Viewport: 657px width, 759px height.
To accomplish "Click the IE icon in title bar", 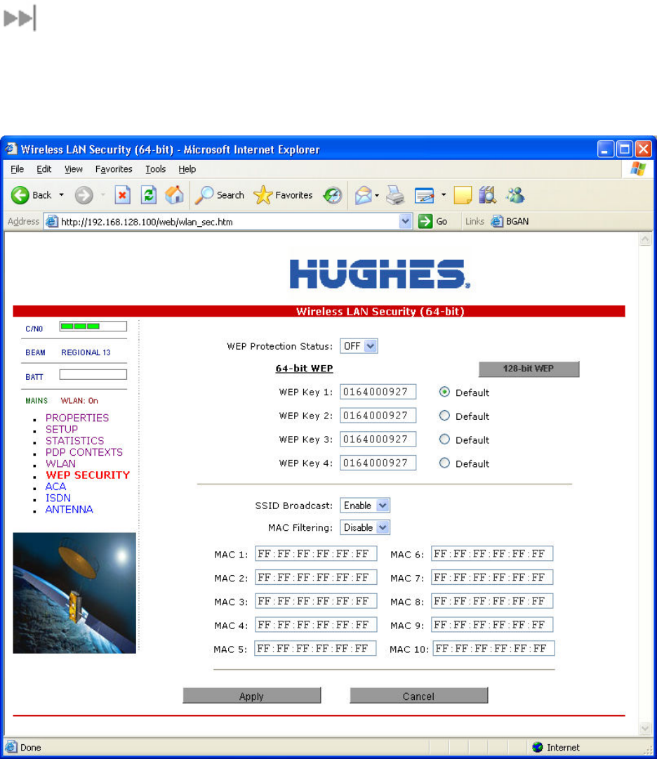I will (11, 149).
